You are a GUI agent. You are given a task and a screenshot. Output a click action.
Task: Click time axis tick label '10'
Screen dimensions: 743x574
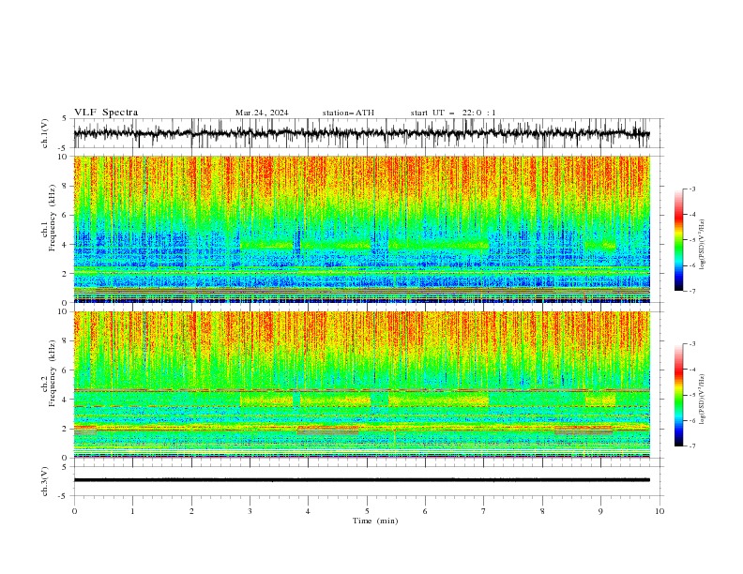coord(660,511)
